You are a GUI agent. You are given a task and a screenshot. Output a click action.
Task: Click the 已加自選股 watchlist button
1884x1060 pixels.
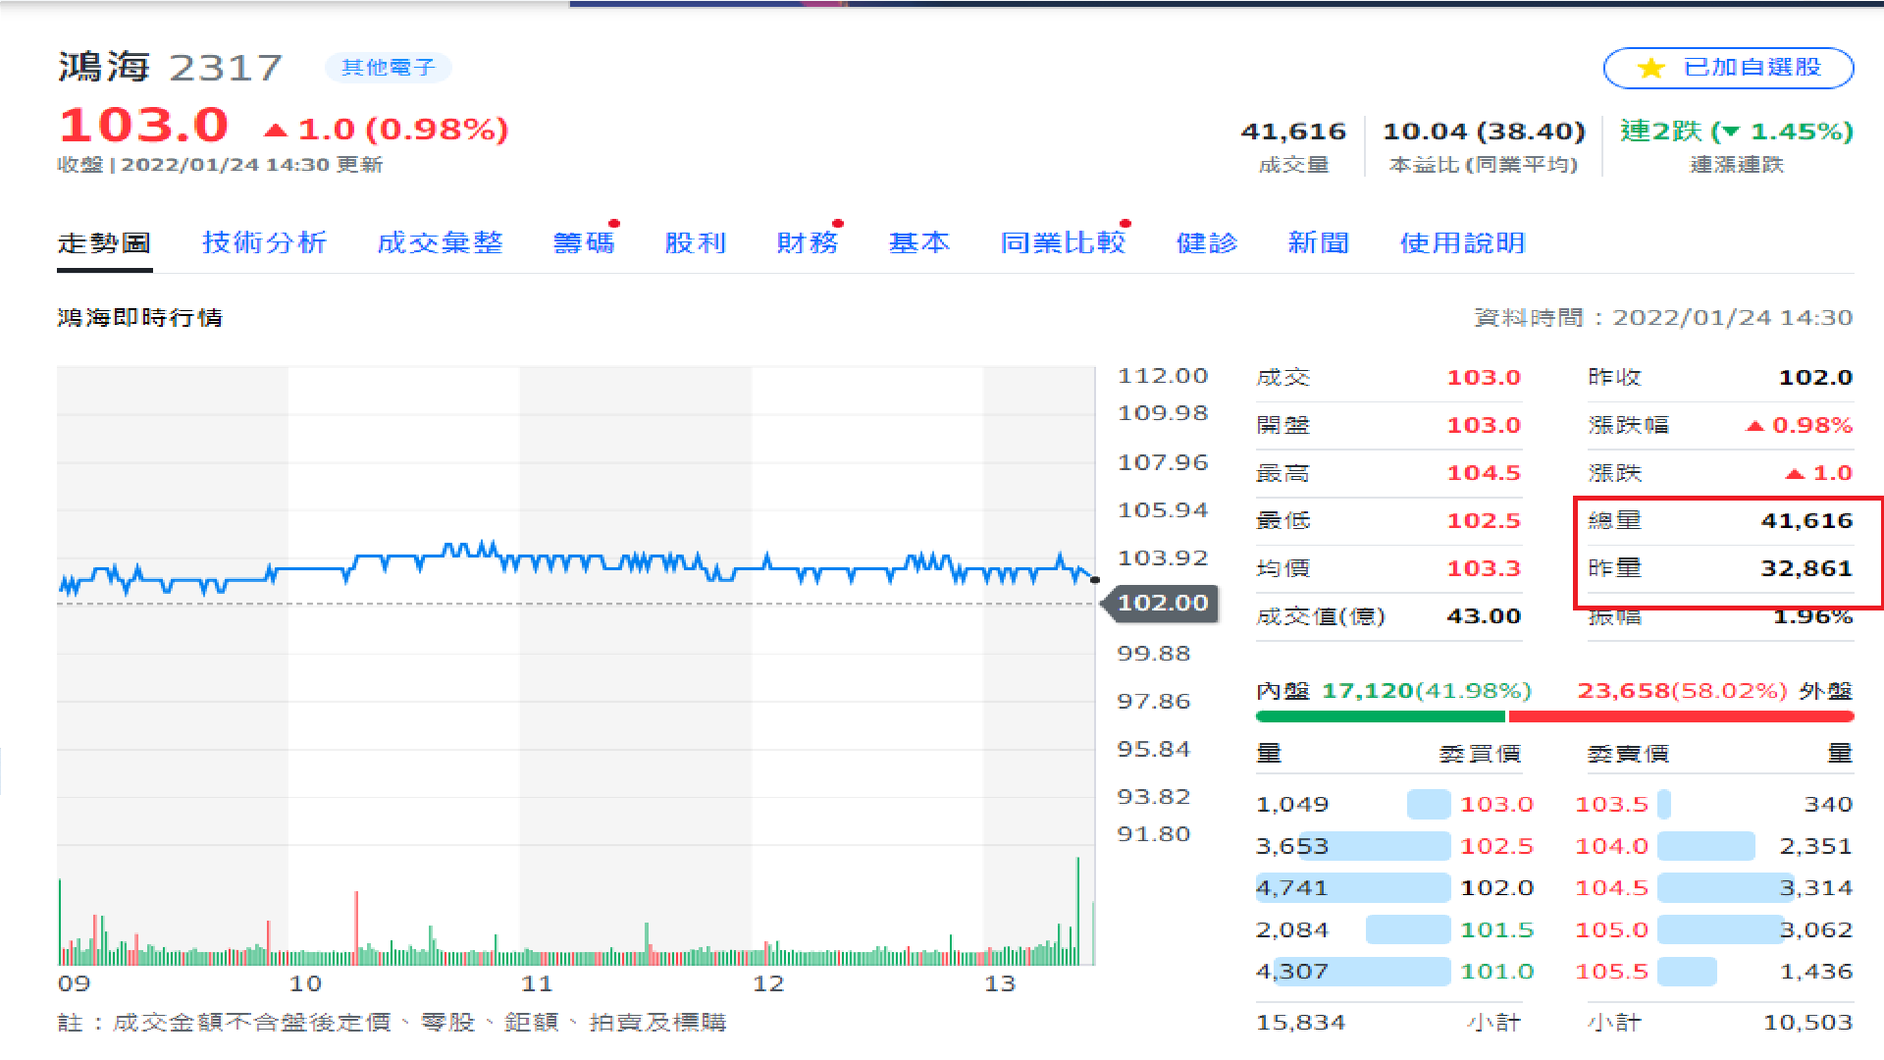[1728, 68]
